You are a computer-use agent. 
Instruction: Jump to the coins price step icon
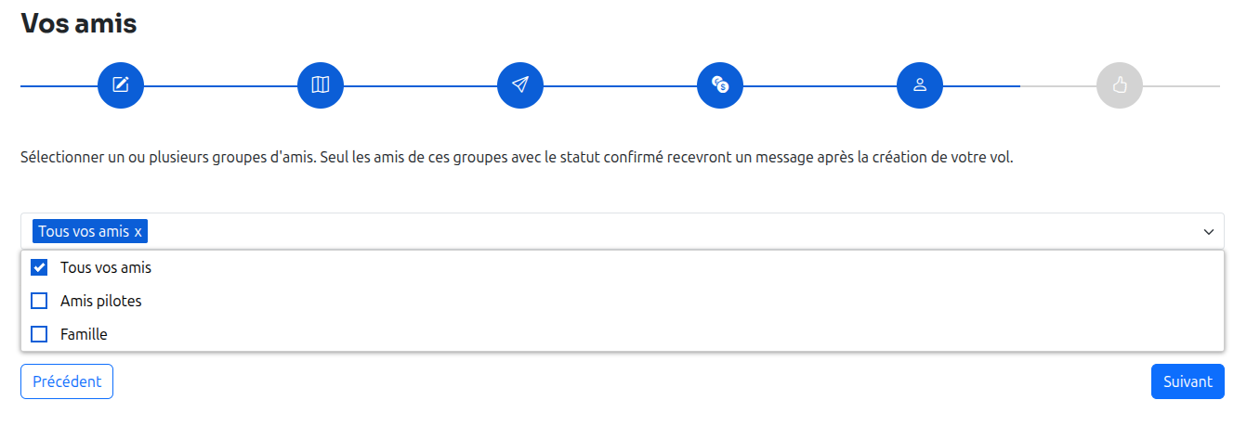720,85
